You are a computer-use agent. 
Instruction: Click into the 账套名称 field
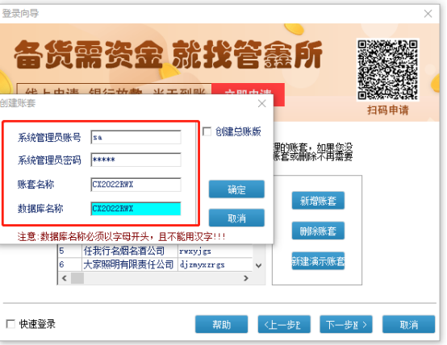tap(136, 185)
